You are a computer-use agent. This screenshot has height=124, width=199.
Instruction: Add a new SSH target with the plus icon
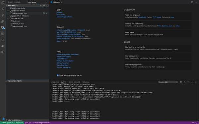41,5
